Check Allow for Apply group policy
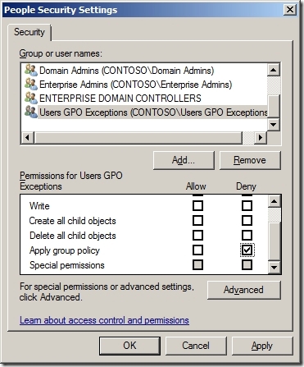This screenshot has width=304, height=367. 197,250
